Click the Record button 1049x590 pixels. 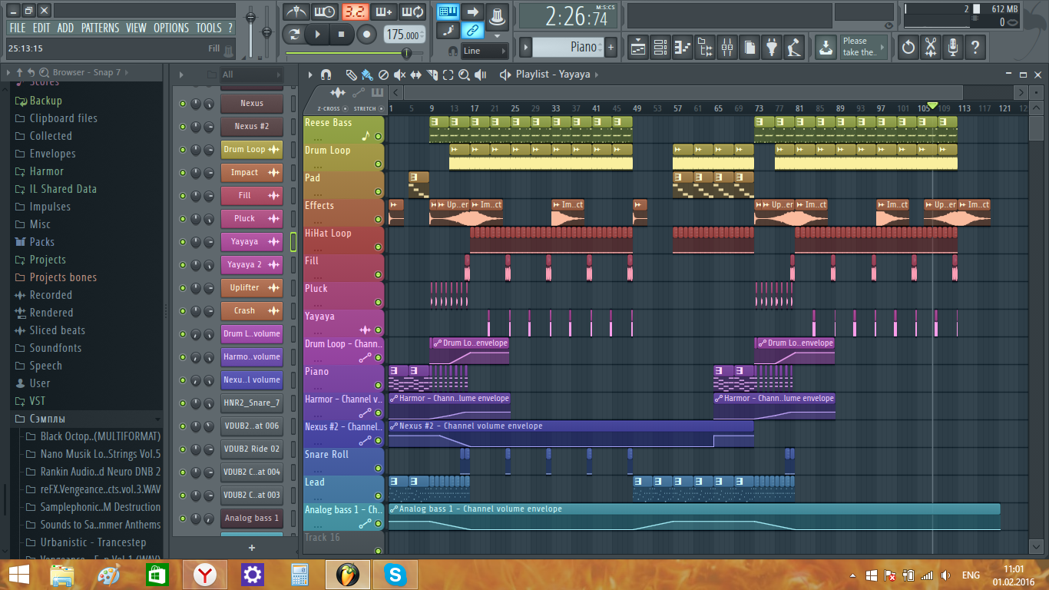click(367, 35)
